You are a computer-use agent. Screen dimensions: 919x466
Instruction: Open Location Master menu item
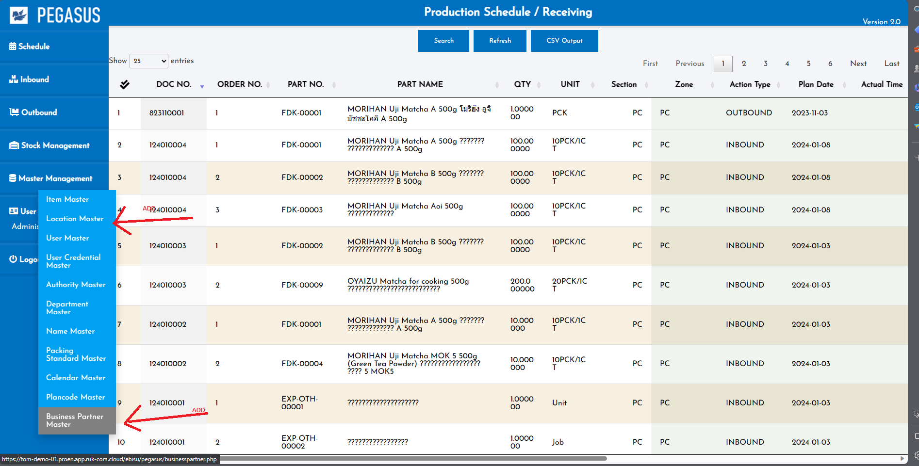click(x=75, y=219)
